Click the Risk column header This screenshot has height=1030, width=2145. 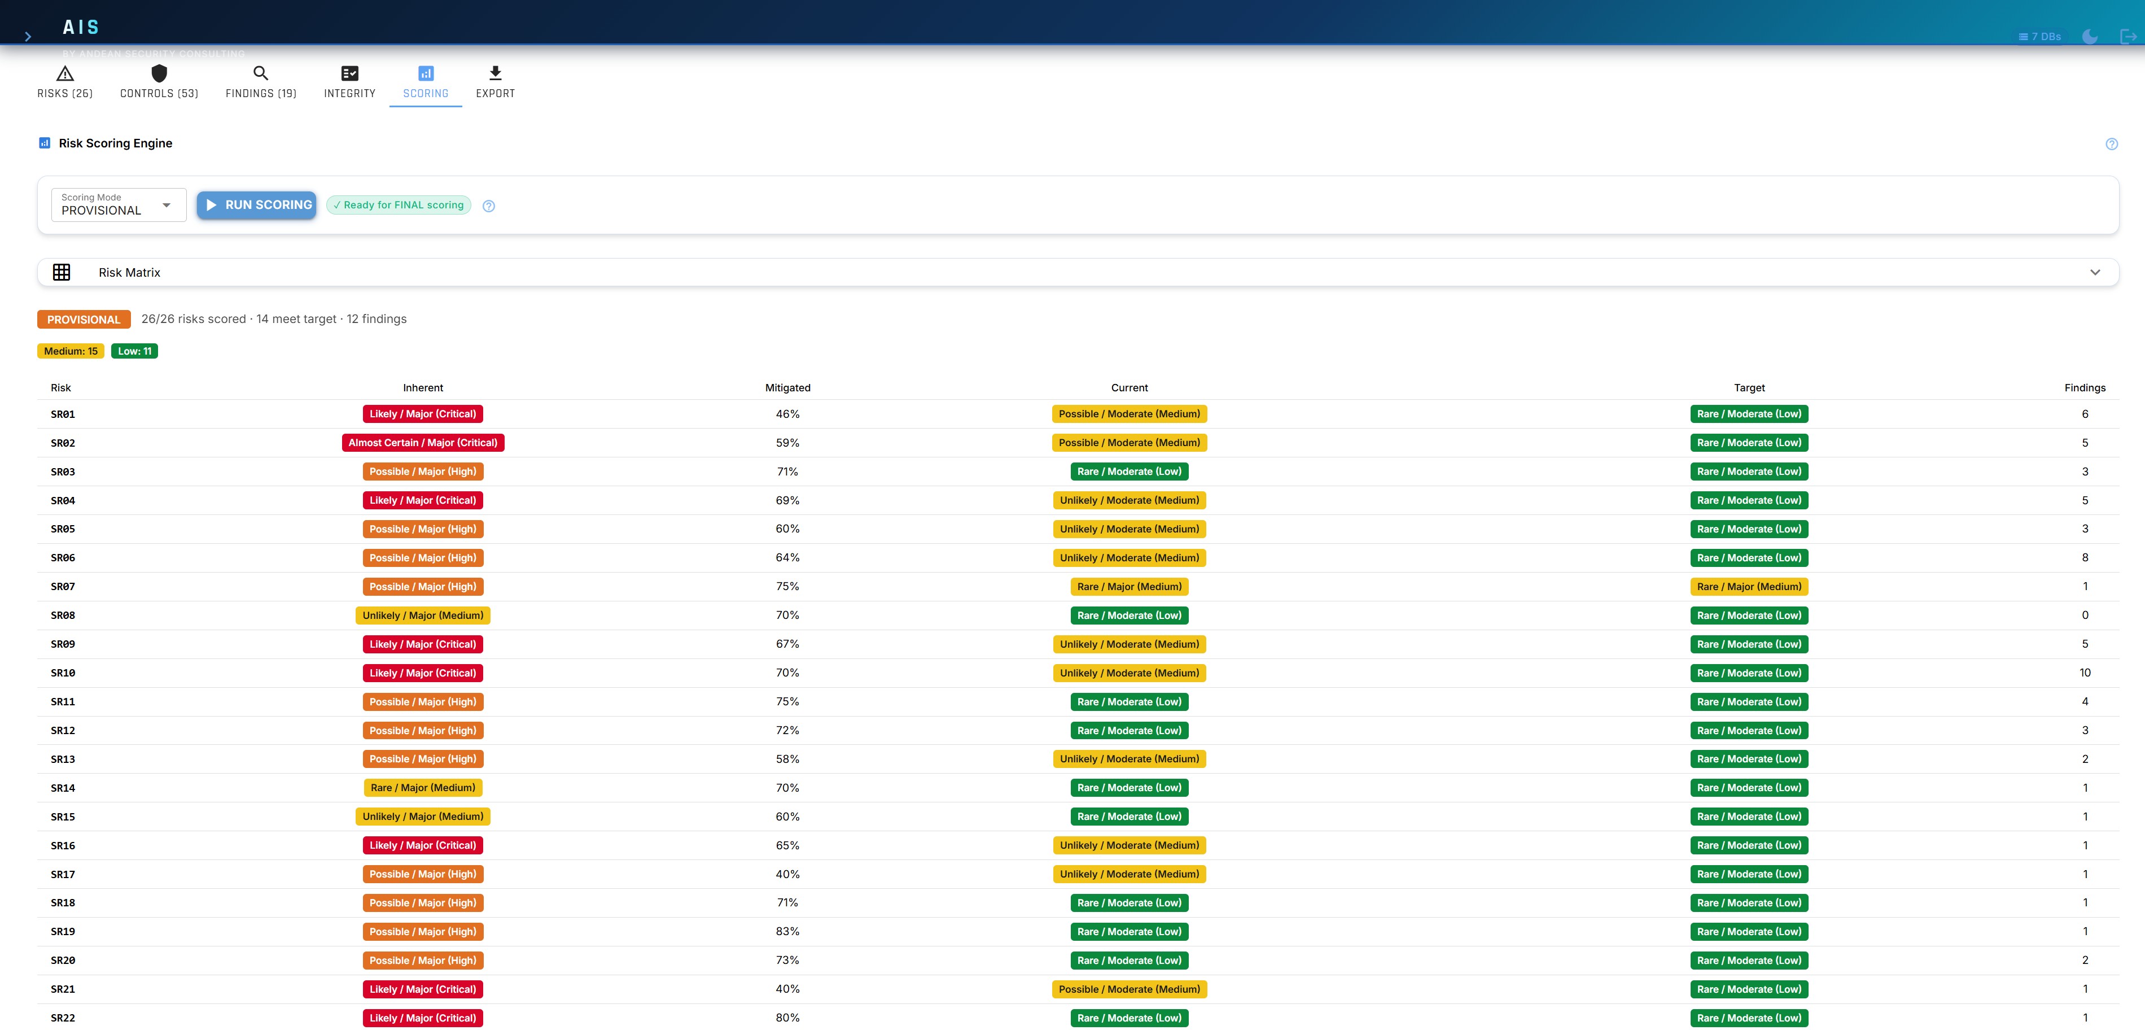[61, 389]
